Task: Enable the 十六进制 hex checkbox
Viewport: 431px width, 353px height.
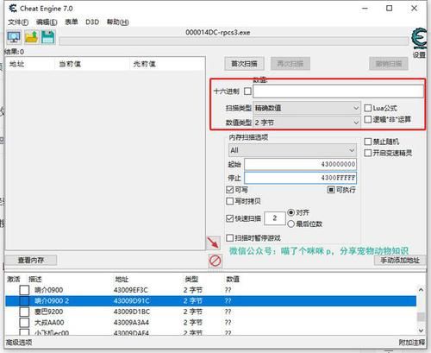Action: (247, 91)
